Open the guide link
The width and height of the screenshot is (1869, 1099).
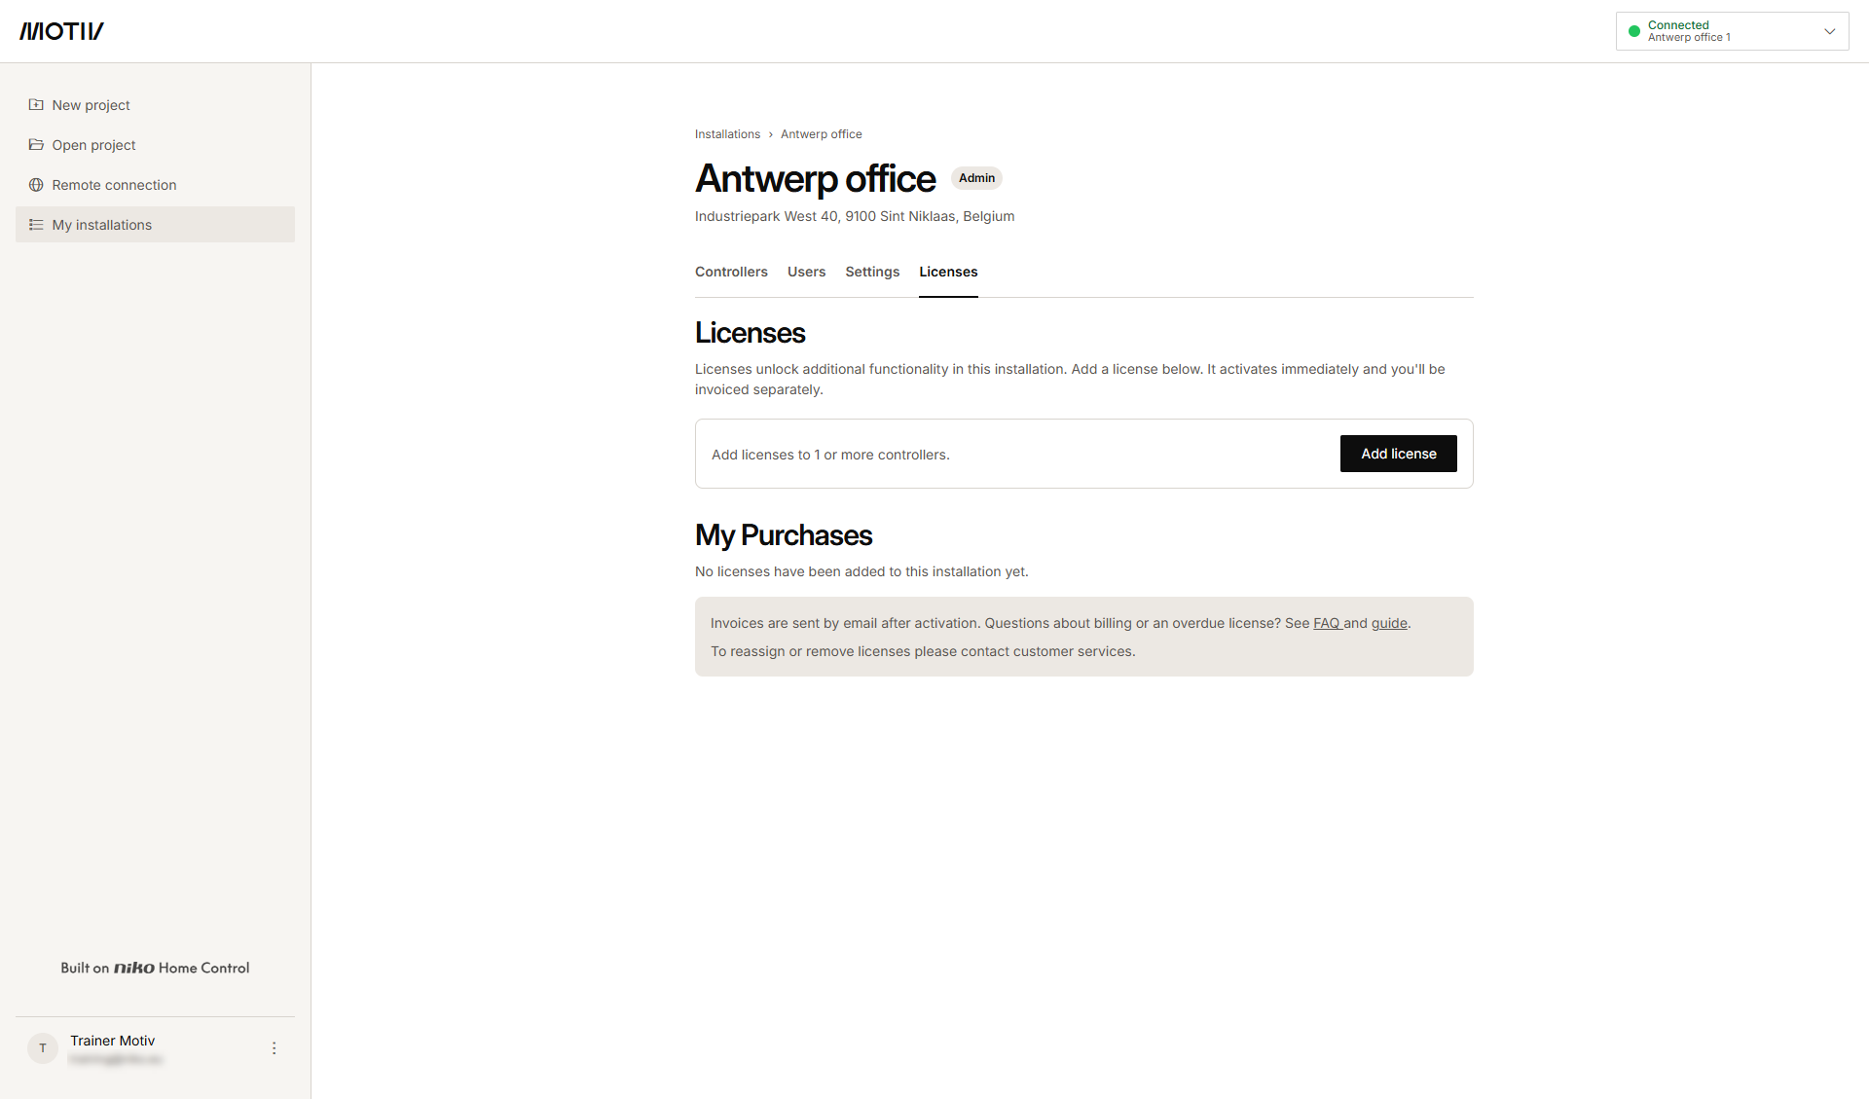[1389, 623]
